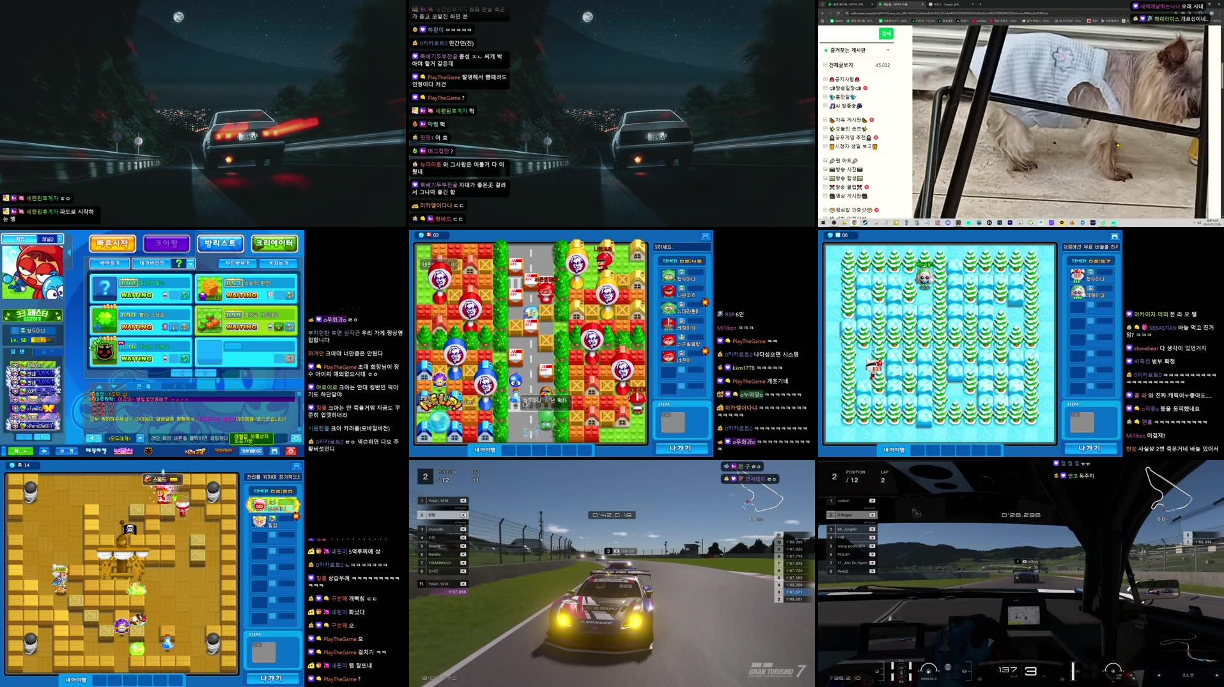Select the 전체 chat tab

point(144,387)
